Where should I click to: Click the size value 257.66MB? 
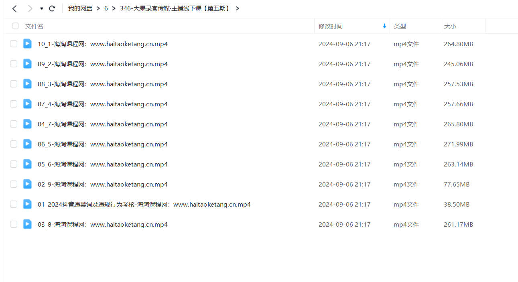tap(458, 104)
